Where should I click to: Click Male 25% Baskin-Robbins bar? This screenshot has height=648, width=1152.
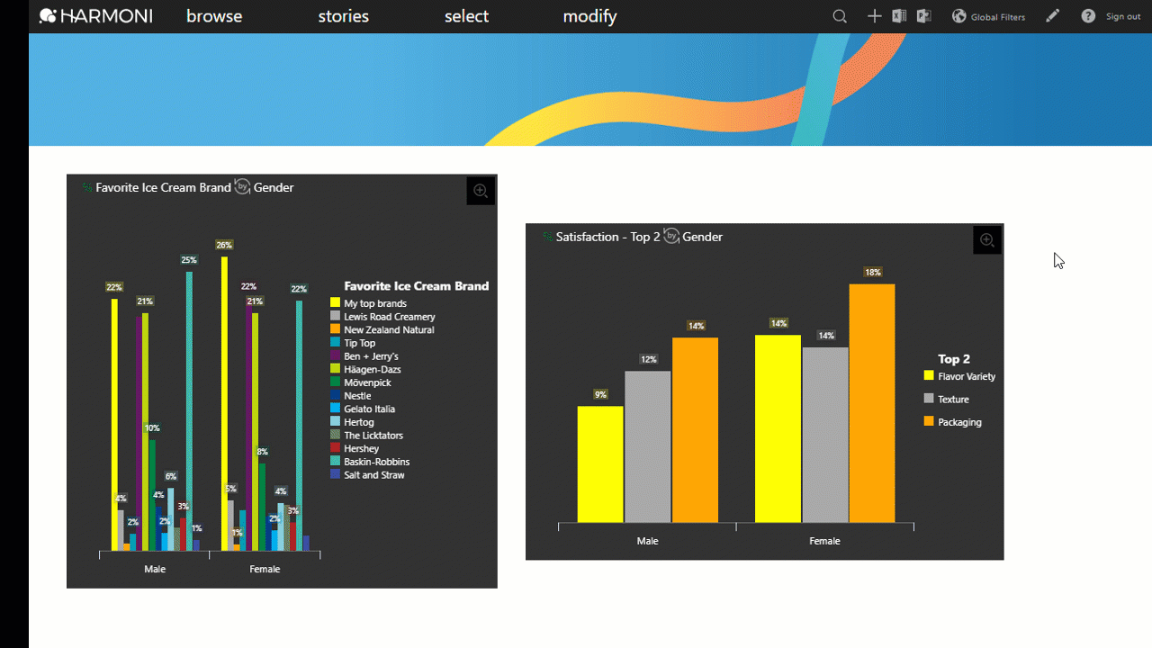[189, 410]
